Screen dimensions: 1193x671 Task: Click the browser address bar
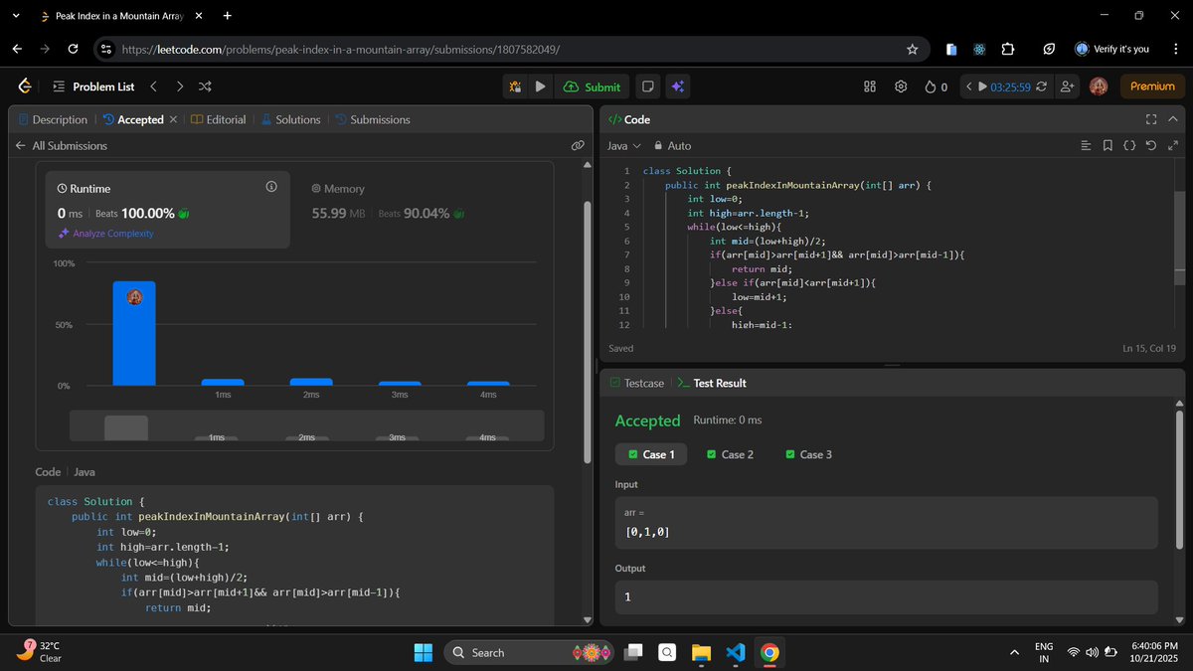512,49
